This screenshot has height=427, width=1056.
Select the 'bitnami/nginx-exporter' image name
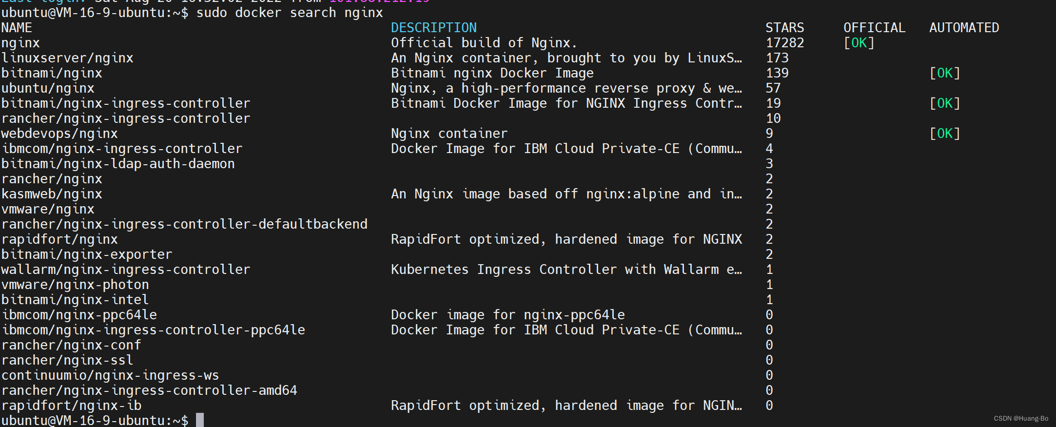[x=87, y=254]
